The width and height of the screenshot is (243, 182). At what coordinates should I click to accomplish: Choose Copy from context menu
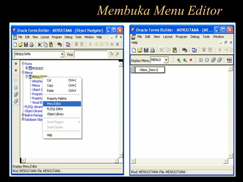click(62, 85)
